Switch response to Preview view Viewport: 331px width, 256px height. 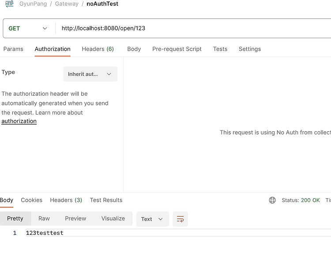[x=75, y=219]
